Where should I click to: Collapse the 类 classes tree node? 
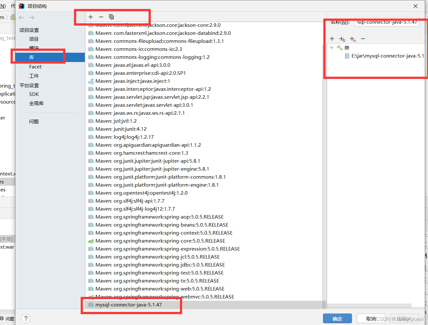click(x=332, y=48)
